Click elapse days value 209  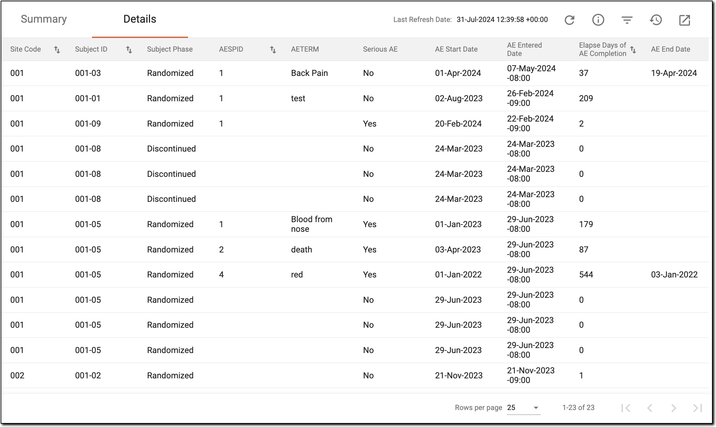[586, 99]
